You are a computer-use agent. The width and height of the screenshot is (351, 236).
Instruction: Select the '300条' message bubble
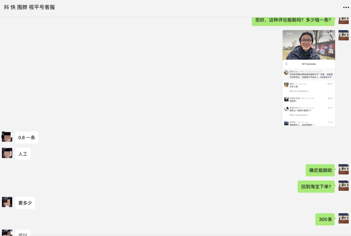click(325, 219)
